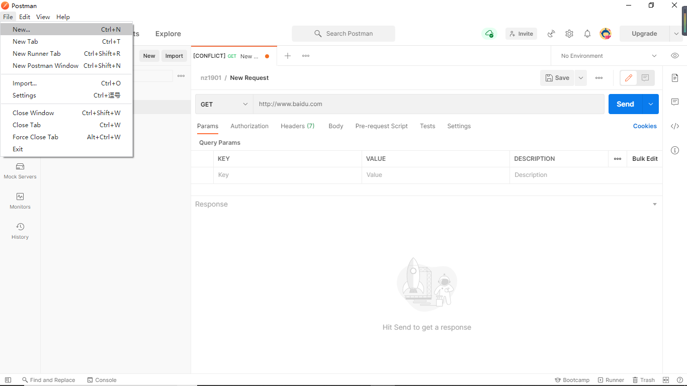
Task: Select New Runner Tab menu item
Action: [66, 54]
